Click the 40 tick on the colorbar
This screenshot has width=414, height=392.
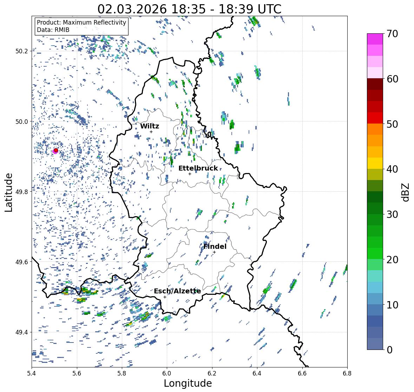[392, 169]
